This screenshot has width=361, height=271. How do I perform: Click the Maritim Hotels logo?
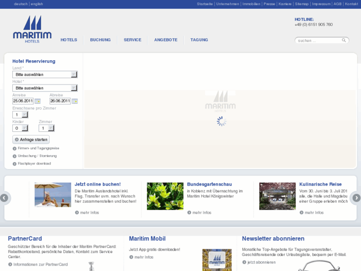click(32, 29)
